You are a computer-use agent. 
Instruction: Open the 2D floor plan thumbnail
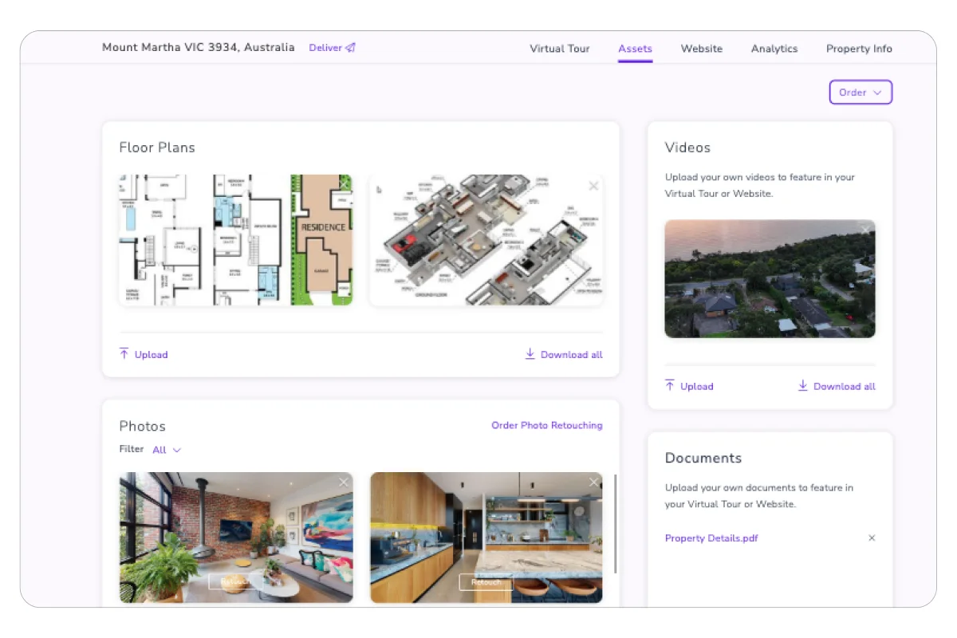(236, 240)
